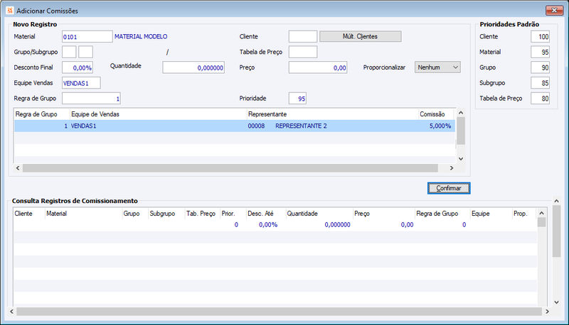Screen dimensions: 569x325
Task: Click the Regra de Grupo column in the consulta grid
Action: (x=442, y=214)
